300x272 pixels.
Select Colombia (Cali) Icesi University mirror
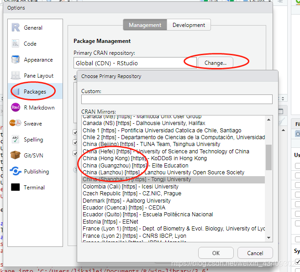click(x=173, y=187)
